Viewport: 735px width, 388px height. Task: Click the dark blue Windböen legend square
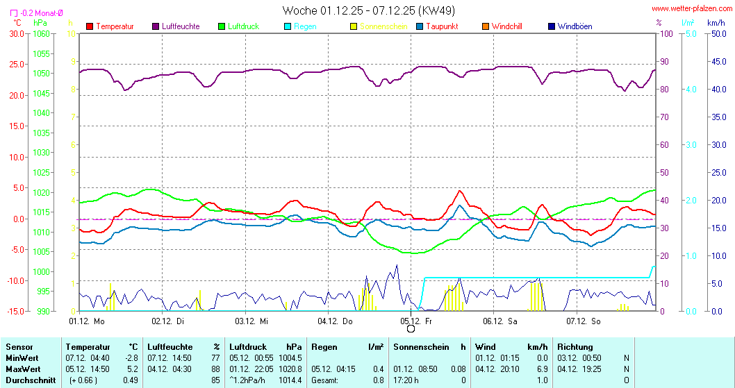click(552, 26)
